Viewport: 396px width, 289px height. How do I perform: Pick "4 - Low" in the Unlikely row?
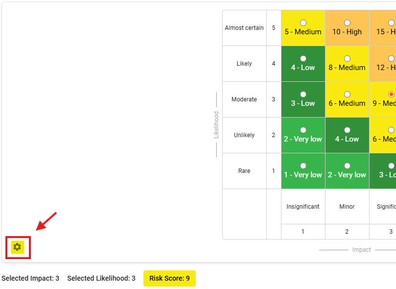click(347, 130)
